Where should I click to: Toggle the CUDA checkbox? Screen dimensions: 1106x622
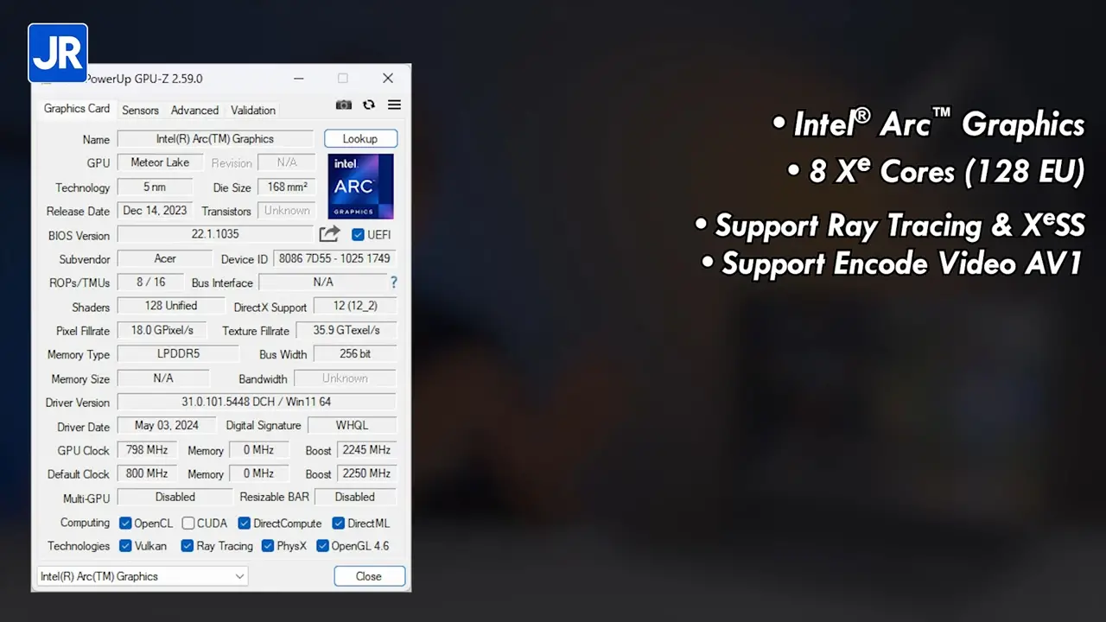[x=188, y=524]
